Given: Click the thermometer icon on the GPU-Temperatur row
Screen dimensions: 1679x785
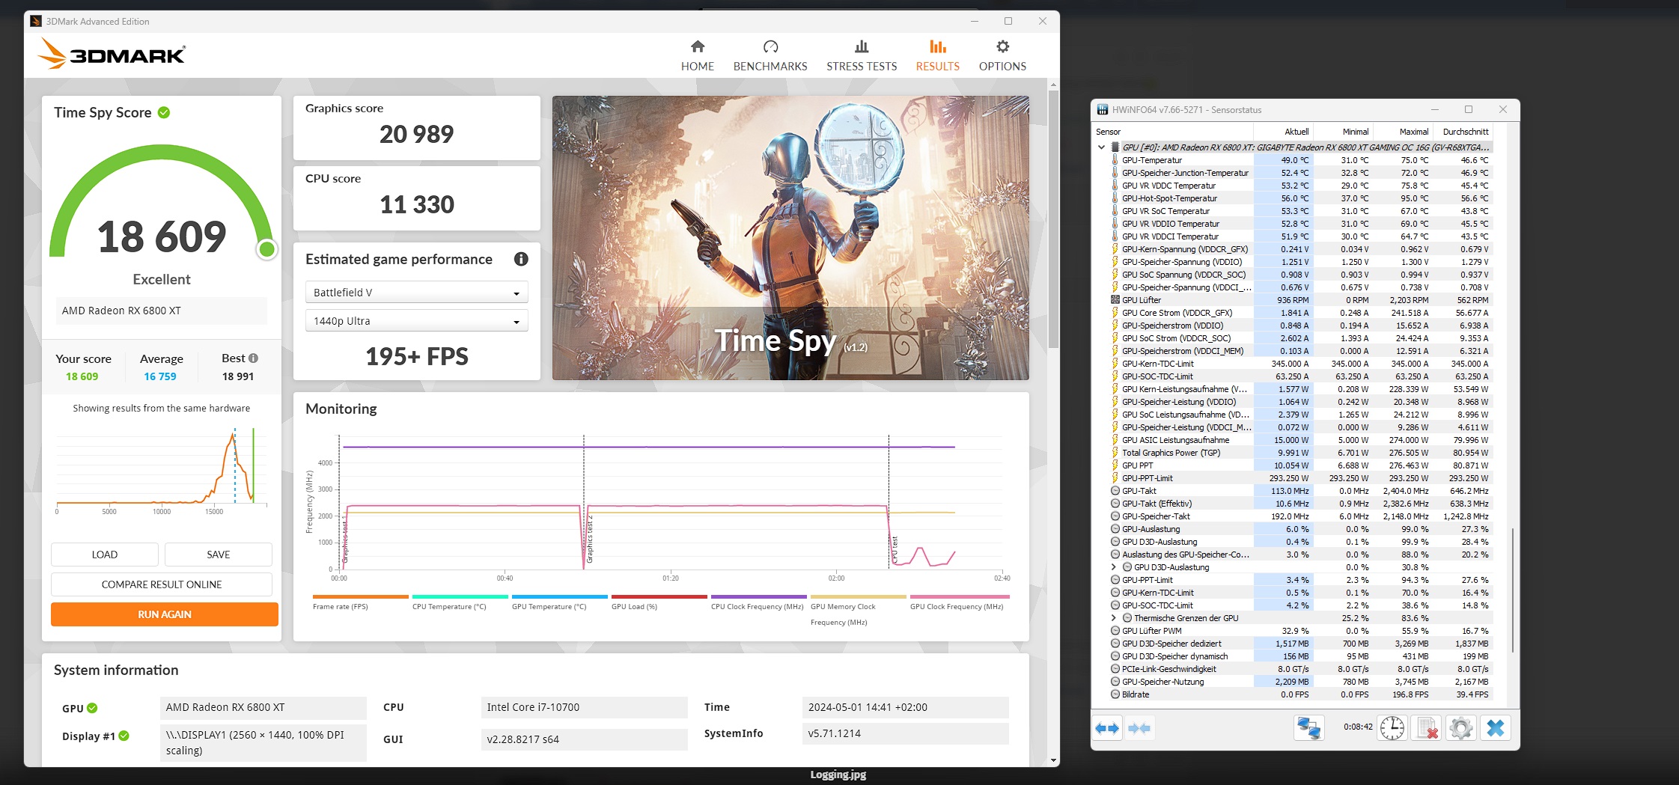Looking at the screenshot, I should pos(1115,160).
